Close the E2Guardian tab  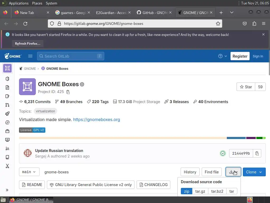coord(129,12)
